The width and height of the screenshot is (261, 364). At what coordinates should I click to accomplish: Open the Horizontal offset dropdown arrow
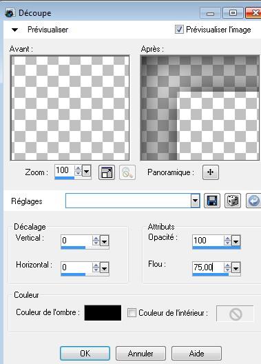[104, 268]
